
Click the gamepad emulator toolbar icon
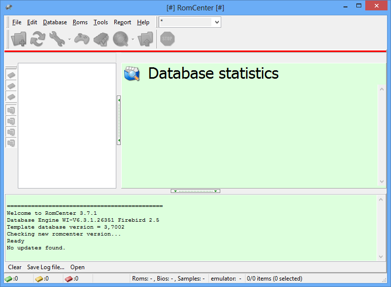point(82,39)
